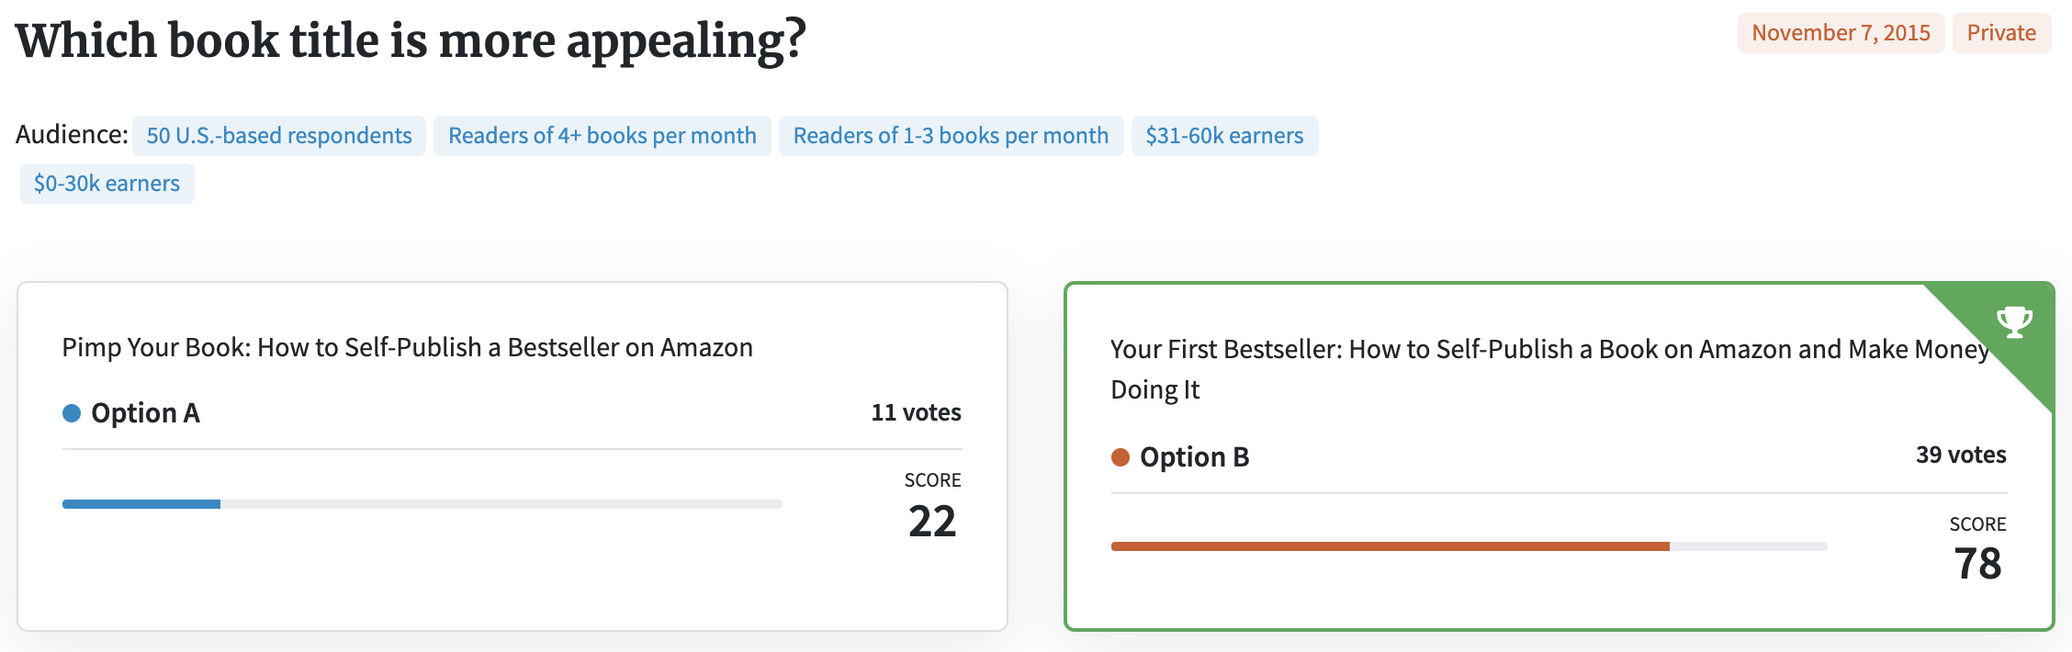Click the 11 votes count

click(916, 412)
